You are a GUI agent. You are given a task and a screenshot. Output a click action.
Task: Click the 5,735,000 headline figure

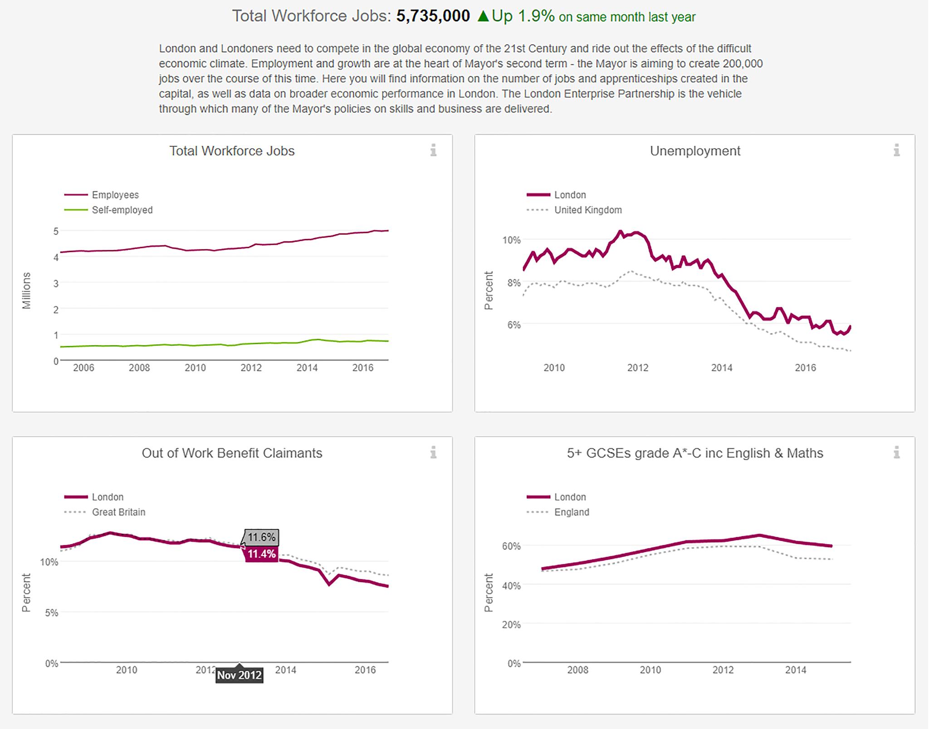(433, 16)
